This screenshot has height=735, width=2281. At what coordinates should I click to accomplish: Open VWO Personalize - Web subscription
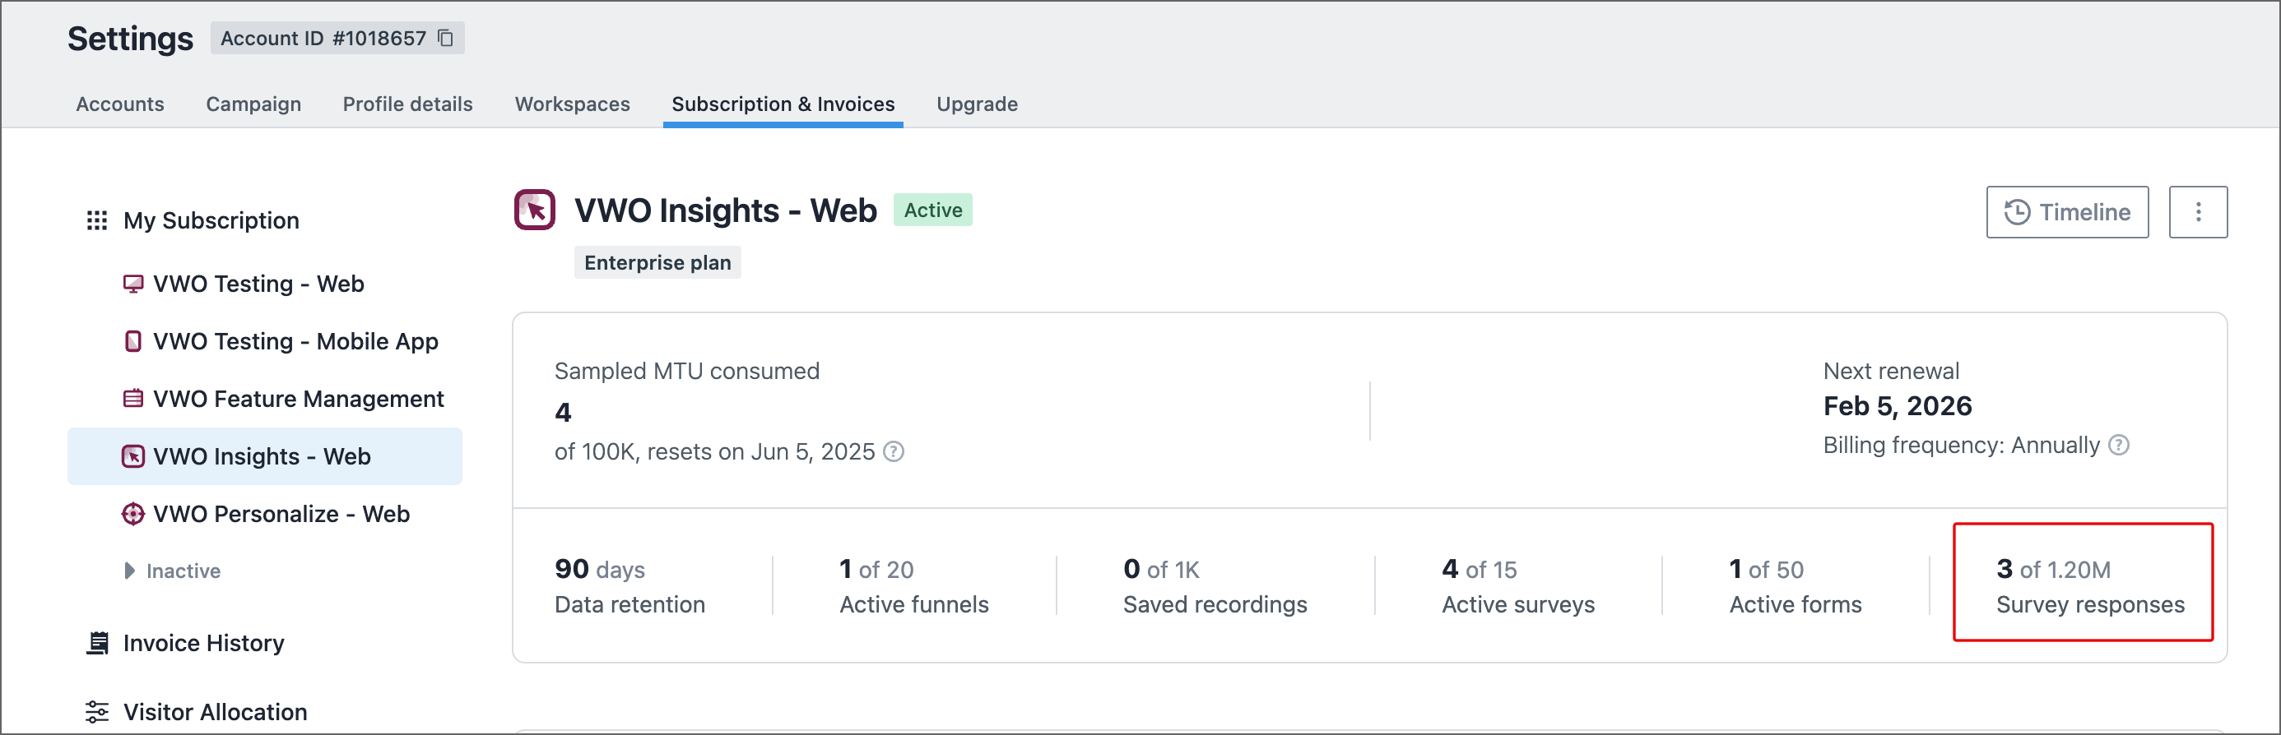(x=281, y=514)
